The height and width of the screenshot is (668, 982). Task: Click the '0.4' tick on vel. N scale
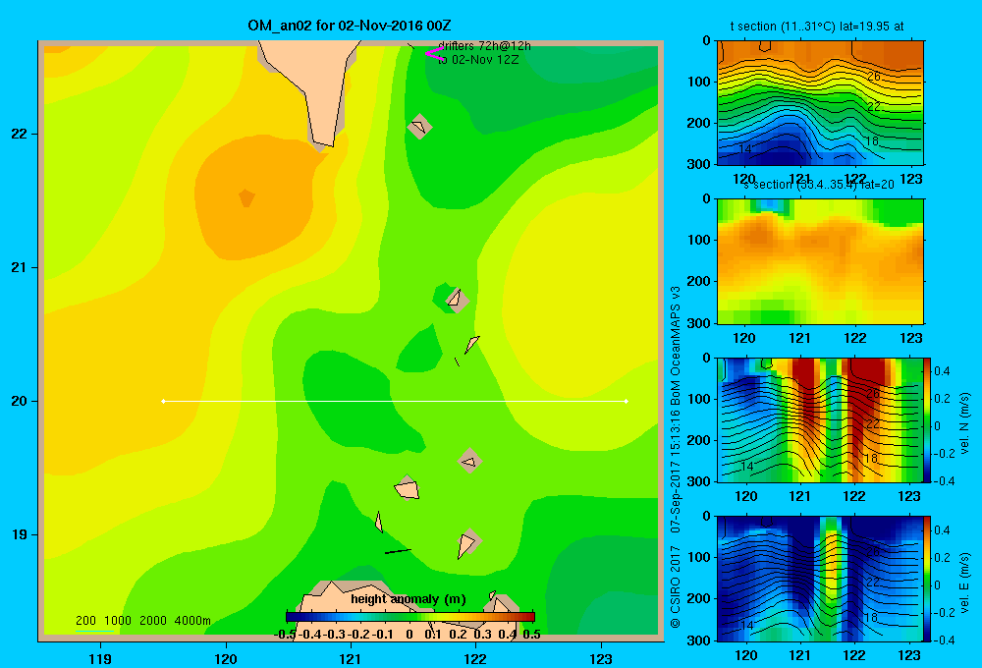pos(942,371)
